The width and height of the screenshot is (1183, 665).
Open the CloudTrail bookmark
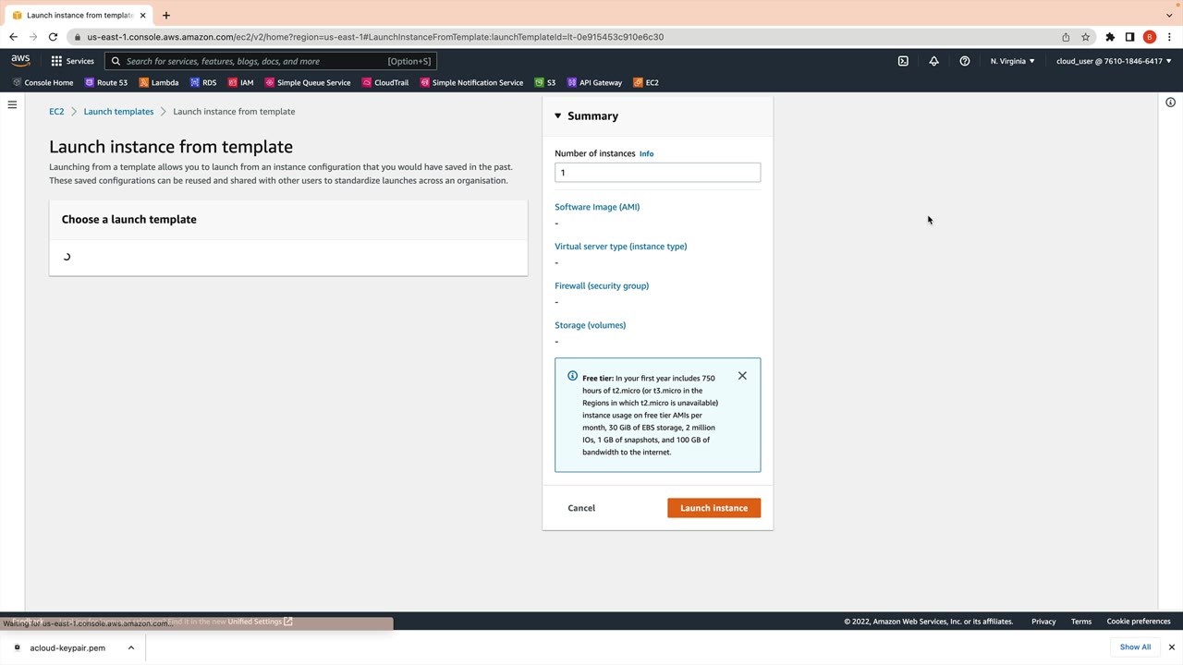385,82
